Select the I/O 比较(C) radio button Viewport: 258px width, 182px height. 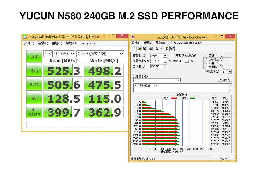206,60
